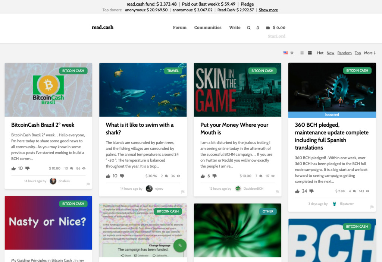
Task: Open the wallet icon next to $0.00
Action: pos(268,28)
